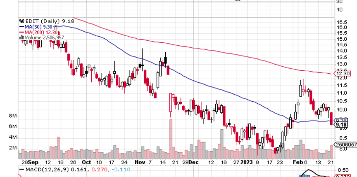Viewport: 357px width, 177px height.
Task: Click the blue MA(50) line marker in legend
Action: (21, 26)
